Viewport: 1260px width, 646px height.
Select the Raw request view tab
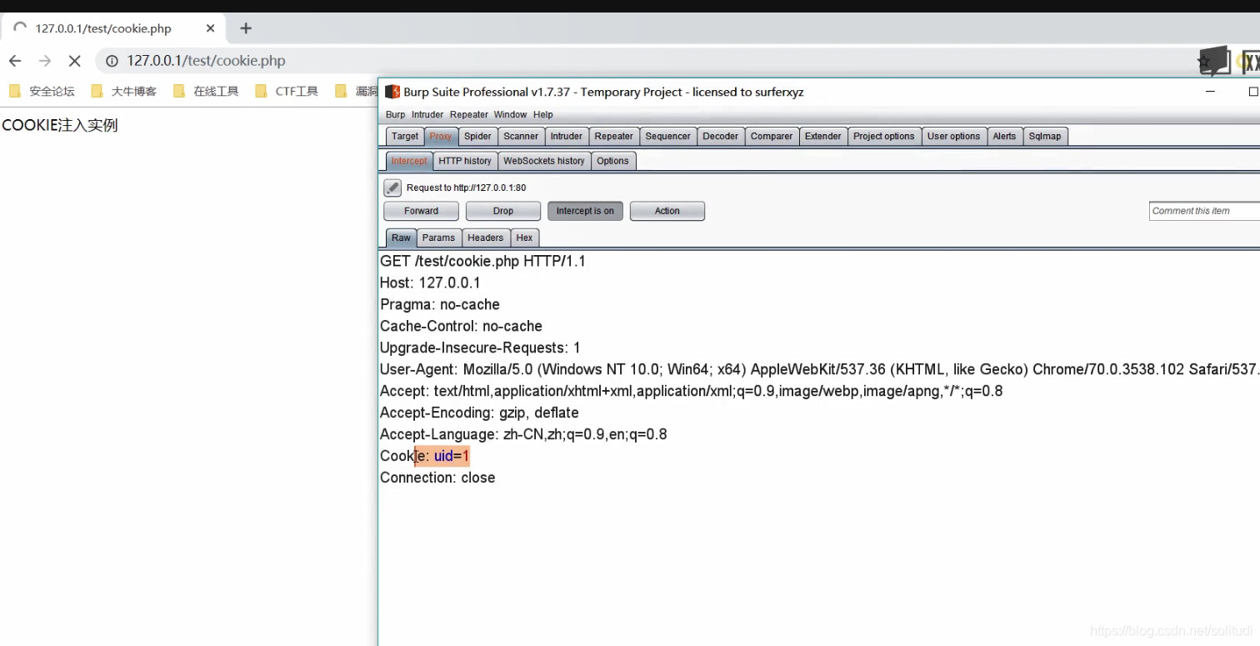point(402,238)
